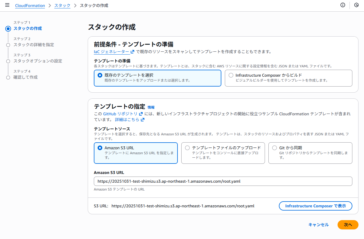Click the キャンセル button

click(x=319, y=225)
